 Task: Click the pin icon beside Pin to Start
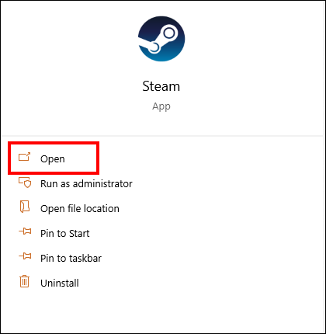[x=25, y=231]
